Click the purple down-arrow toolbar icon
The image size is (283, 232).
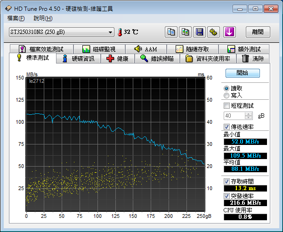coord(229,32)
